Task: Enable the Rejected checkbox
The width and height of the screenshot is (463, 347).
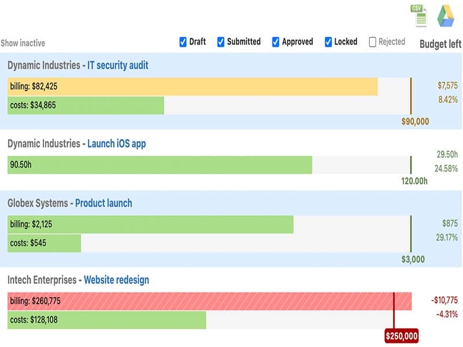Action: (373, 42)
